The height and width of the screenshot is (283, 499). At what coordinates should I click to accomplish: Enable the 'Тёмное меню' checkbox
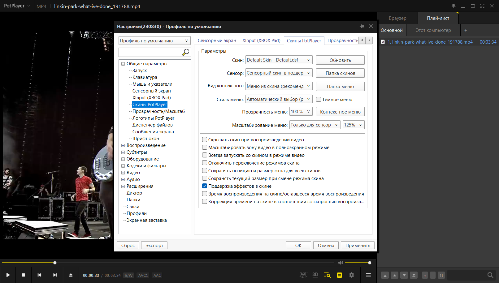319,99
